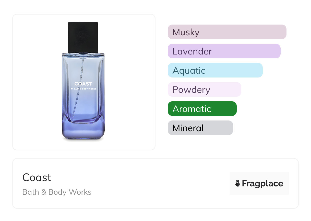The width and height of the screenshot is (311, 221).
Task: Click the Fragplace logo icon
Action: 238,183
